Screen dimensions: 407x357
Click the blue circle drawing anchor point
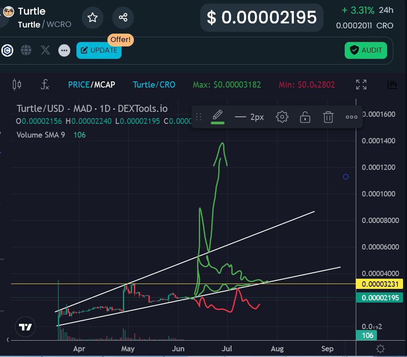coord(346,177)
